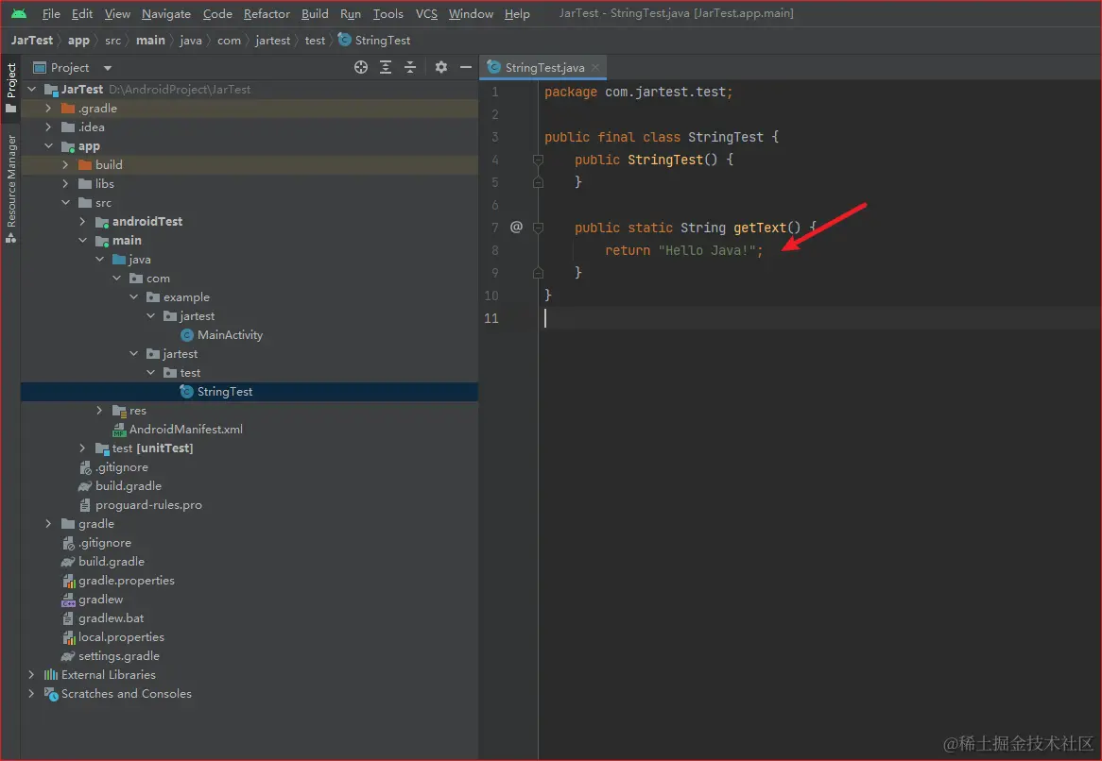Open the Refactor menu
This screenshot has width=1102, height=761.
click(x=267, y=14)
